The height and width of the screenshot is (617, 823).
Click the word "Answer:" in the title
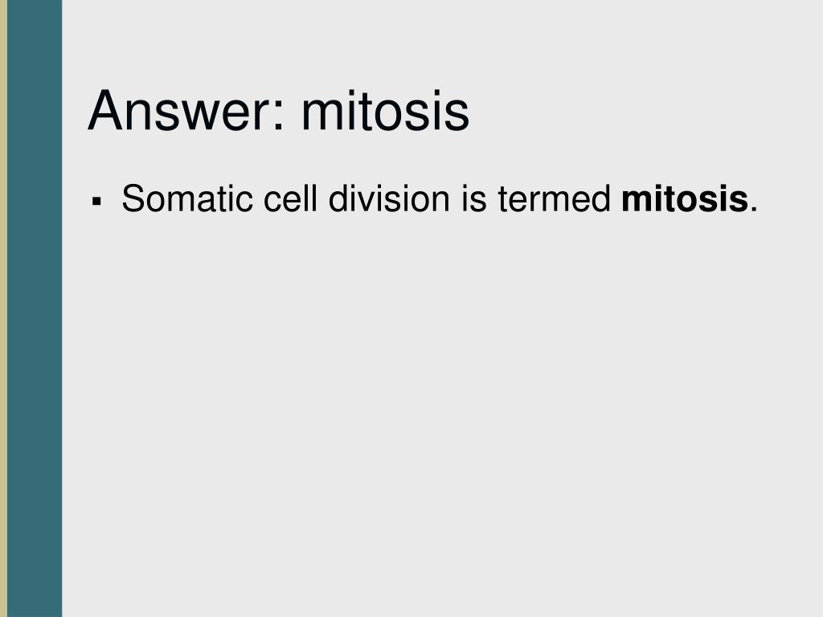tap(186, 111)
